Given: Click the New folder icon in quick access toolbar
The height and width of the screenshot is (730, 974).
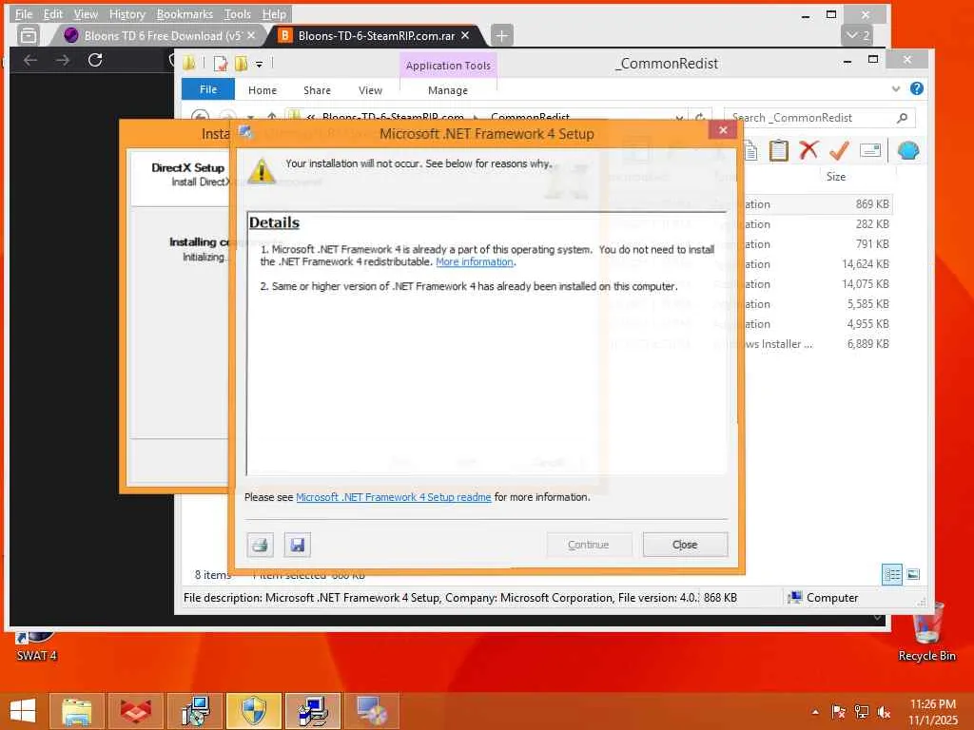Looking at the screenshot, I should [x=241, y=64].
